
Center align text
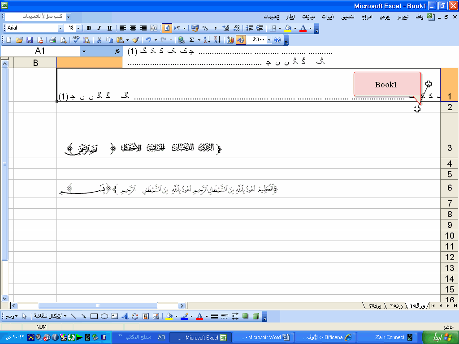(133, 28)
